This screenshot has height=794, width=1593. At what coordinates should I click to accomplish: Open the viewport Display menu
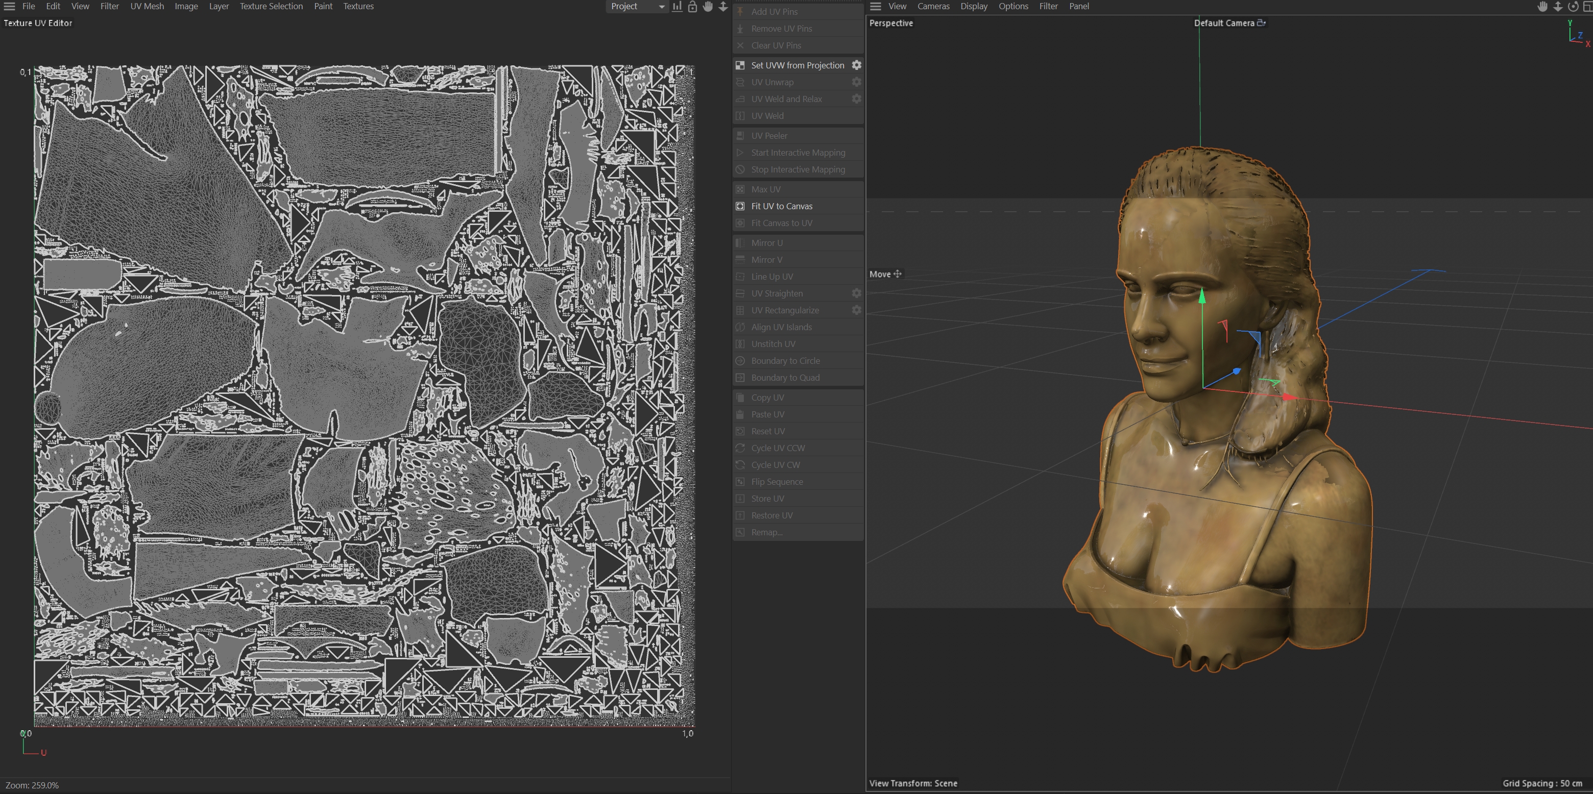(973, 6)
